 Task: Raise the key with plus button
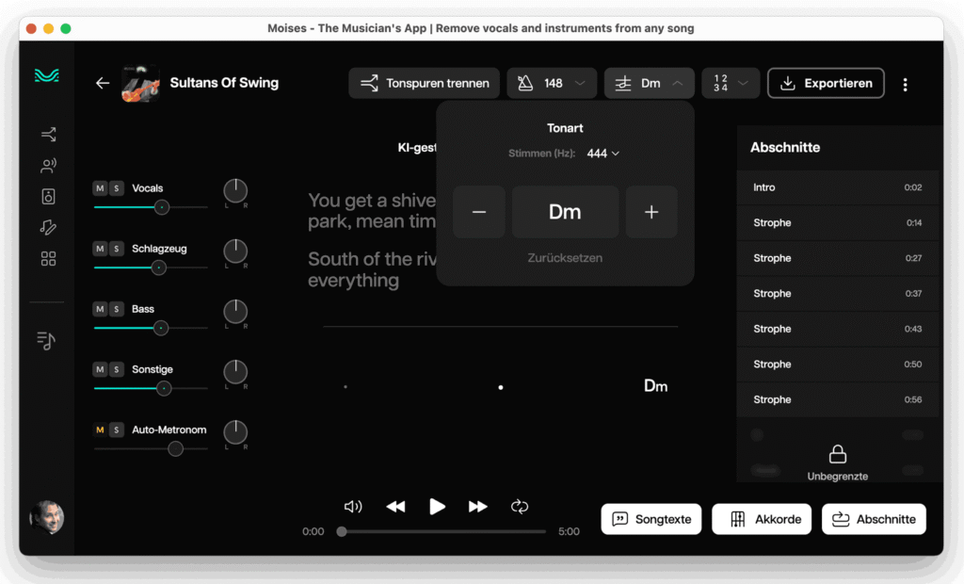651,212
